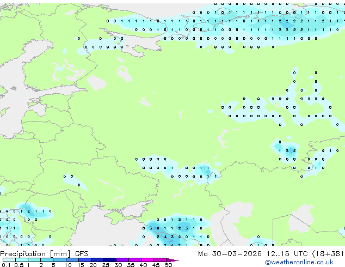Pick the 45–50 mm legend swatch
Viewport: 345px width, 267px height.
click(160, 260)
